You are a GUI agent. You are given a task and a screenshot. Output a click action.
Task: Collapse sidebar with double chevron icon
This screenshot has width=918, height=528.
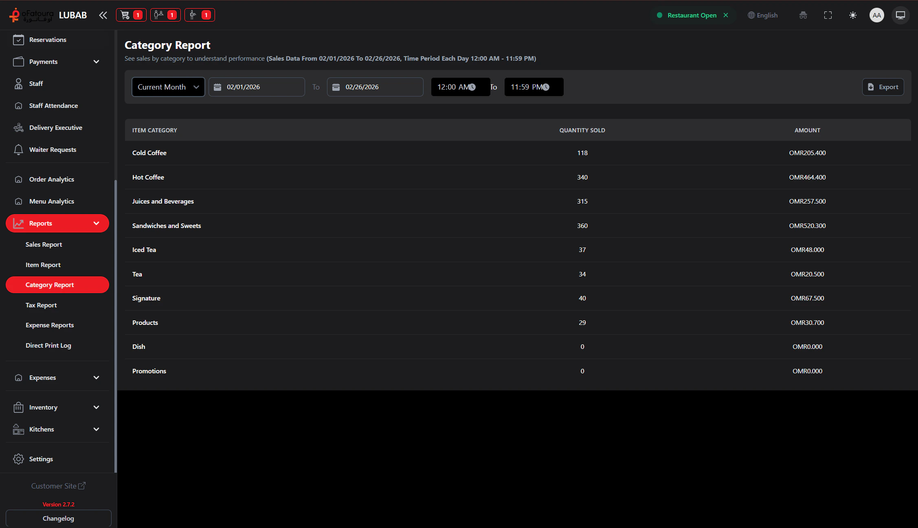103,15
